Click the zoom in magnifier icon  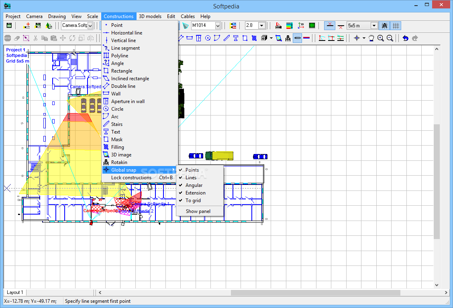(x=381, y=38)
